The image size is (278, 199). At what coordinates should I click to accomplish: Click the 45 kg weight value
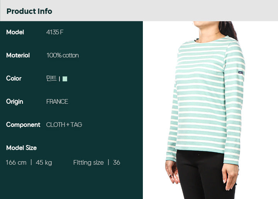coord(44,162)
